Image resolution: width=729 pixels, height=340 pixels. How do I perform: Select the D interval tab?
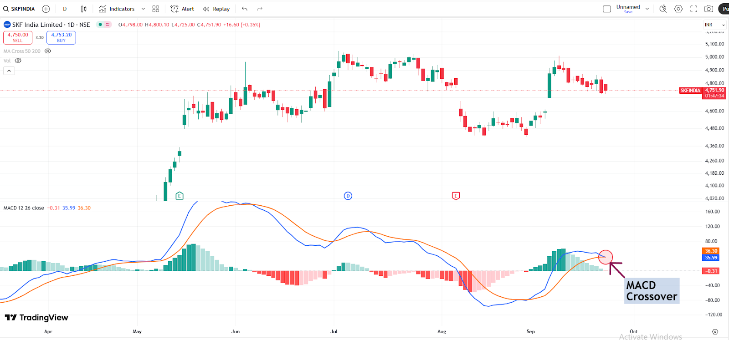click(x=65, y=9)
